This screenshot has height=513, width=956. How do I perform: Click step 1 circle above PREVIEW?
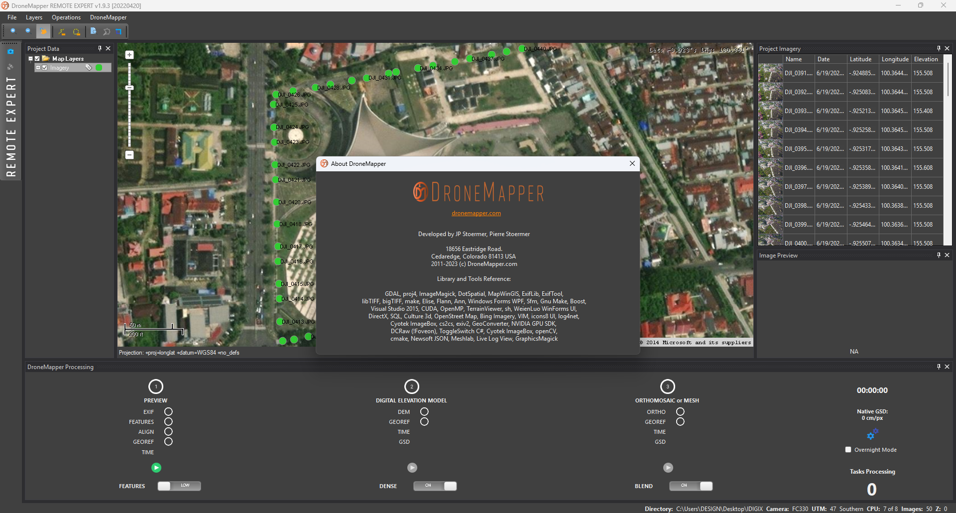[156, 386]
